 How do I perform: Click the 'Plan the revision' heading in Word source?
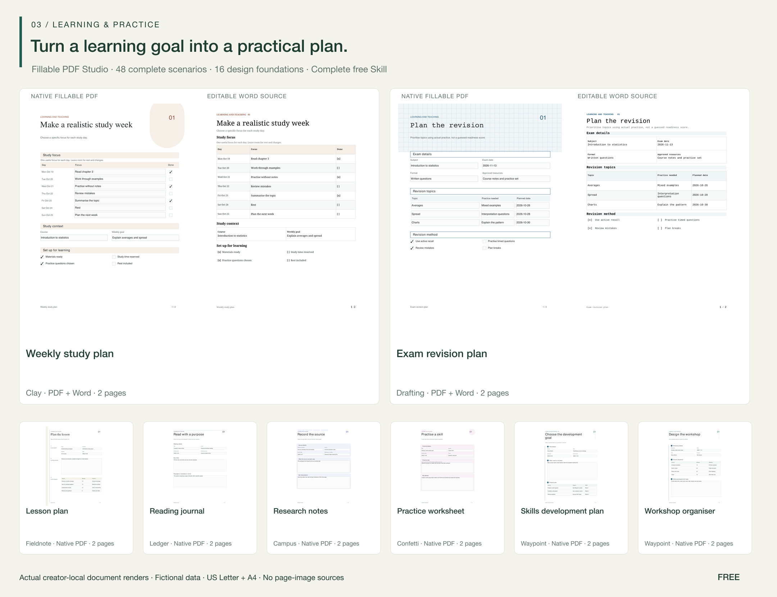click(618, 121)
